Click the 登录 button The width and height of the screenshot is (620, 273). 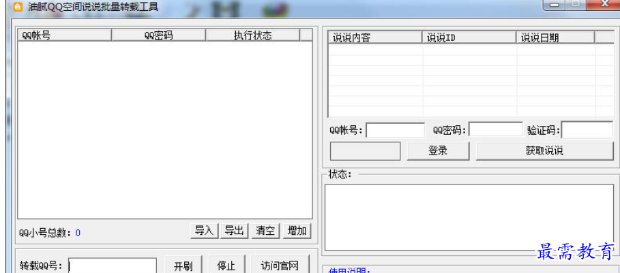[x=438, y=150]
